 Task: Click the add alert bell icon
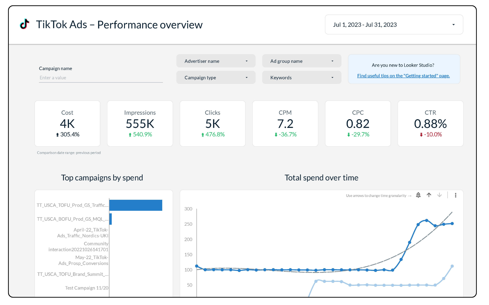(x=418, y=195)
